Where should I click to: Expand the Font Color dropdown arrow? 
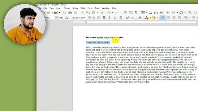[150, 18]
